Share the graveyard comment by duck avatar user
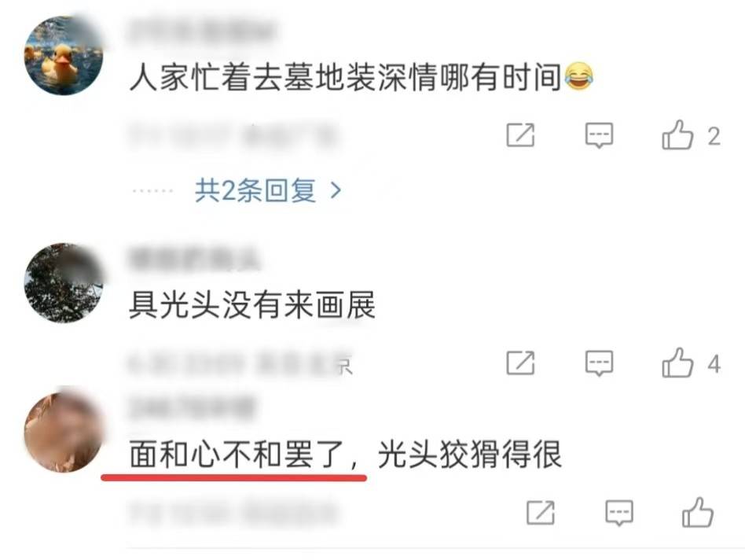The image size is (745, 560). pos(520,135)
